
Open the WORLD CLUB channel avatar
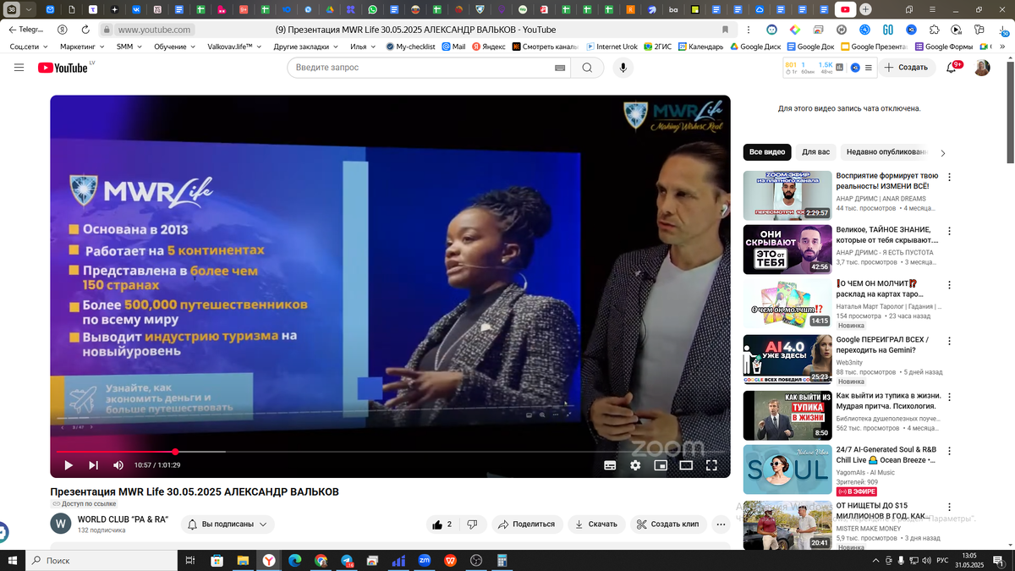[61, 524]
